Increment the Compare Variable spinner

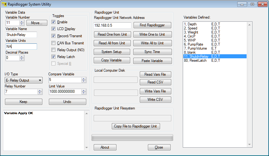(x=84, y=79)
